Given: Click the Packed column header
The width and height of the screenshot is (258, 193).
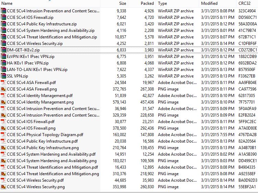Looking at the screenshot, I should tap(142, 3).
